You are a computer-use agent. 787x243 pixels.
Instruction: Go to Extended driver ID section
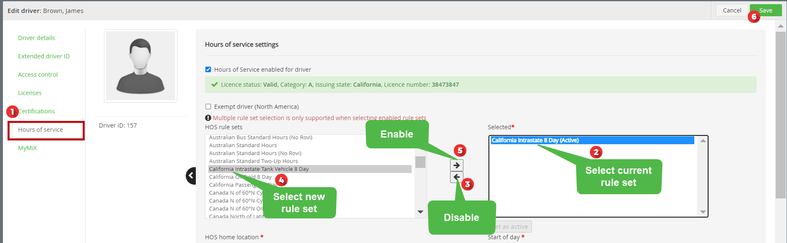pos(43,56)
